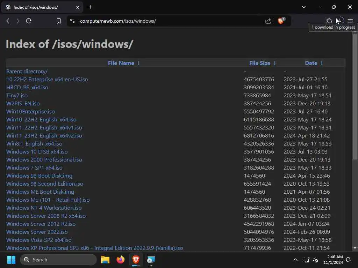This screenshot has width=358, height=268.
Task: Open Brave Shields lion icon
Action: point(281,21)
